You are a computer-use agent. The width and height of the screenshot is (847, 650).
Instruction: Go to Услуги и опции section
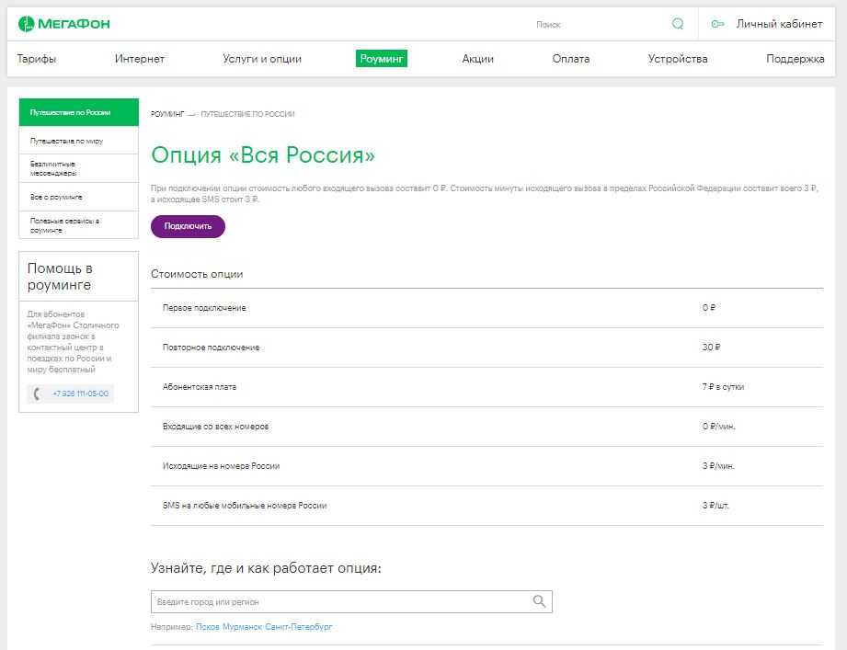pyautogui.click(x=262, y=59)
